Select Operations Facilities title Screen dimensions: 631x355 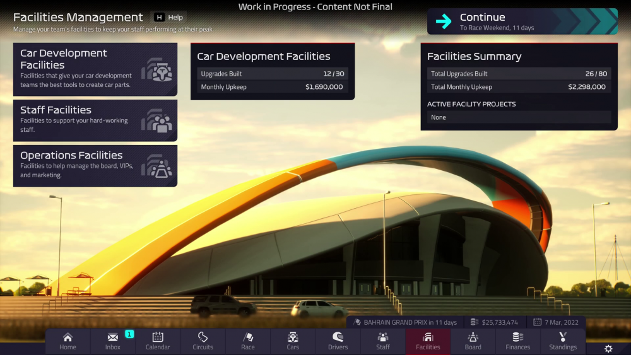71,155
